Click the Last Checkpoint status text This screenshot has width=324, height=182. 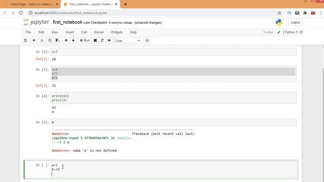click(x=108, y=23)
